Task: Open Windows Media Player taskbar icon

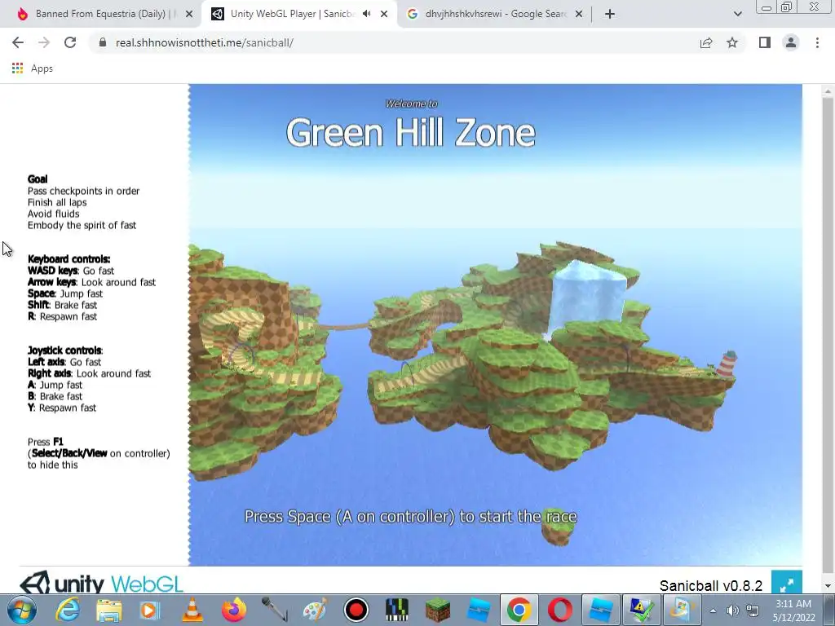Action: [x=150, y=610]
